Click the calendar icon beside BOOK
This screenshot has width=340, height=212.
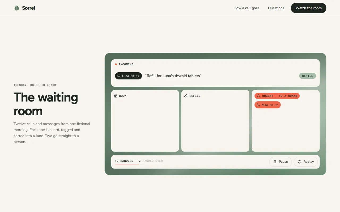pos(116,96)
